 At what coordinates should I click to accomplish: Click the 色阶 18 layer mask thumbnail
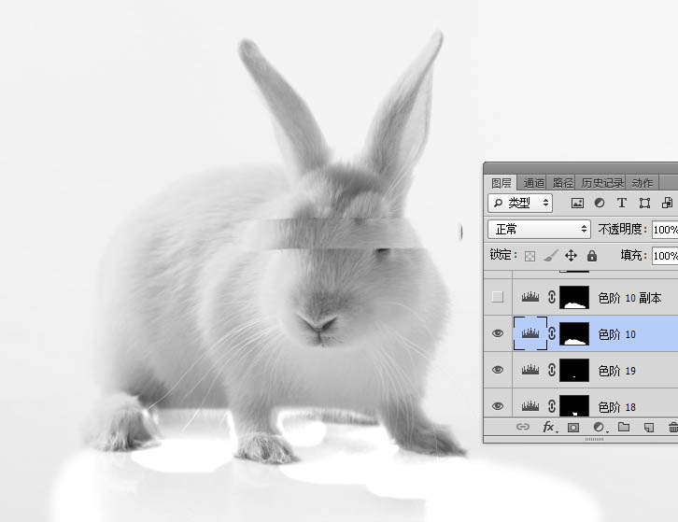(x=574, y=405)
